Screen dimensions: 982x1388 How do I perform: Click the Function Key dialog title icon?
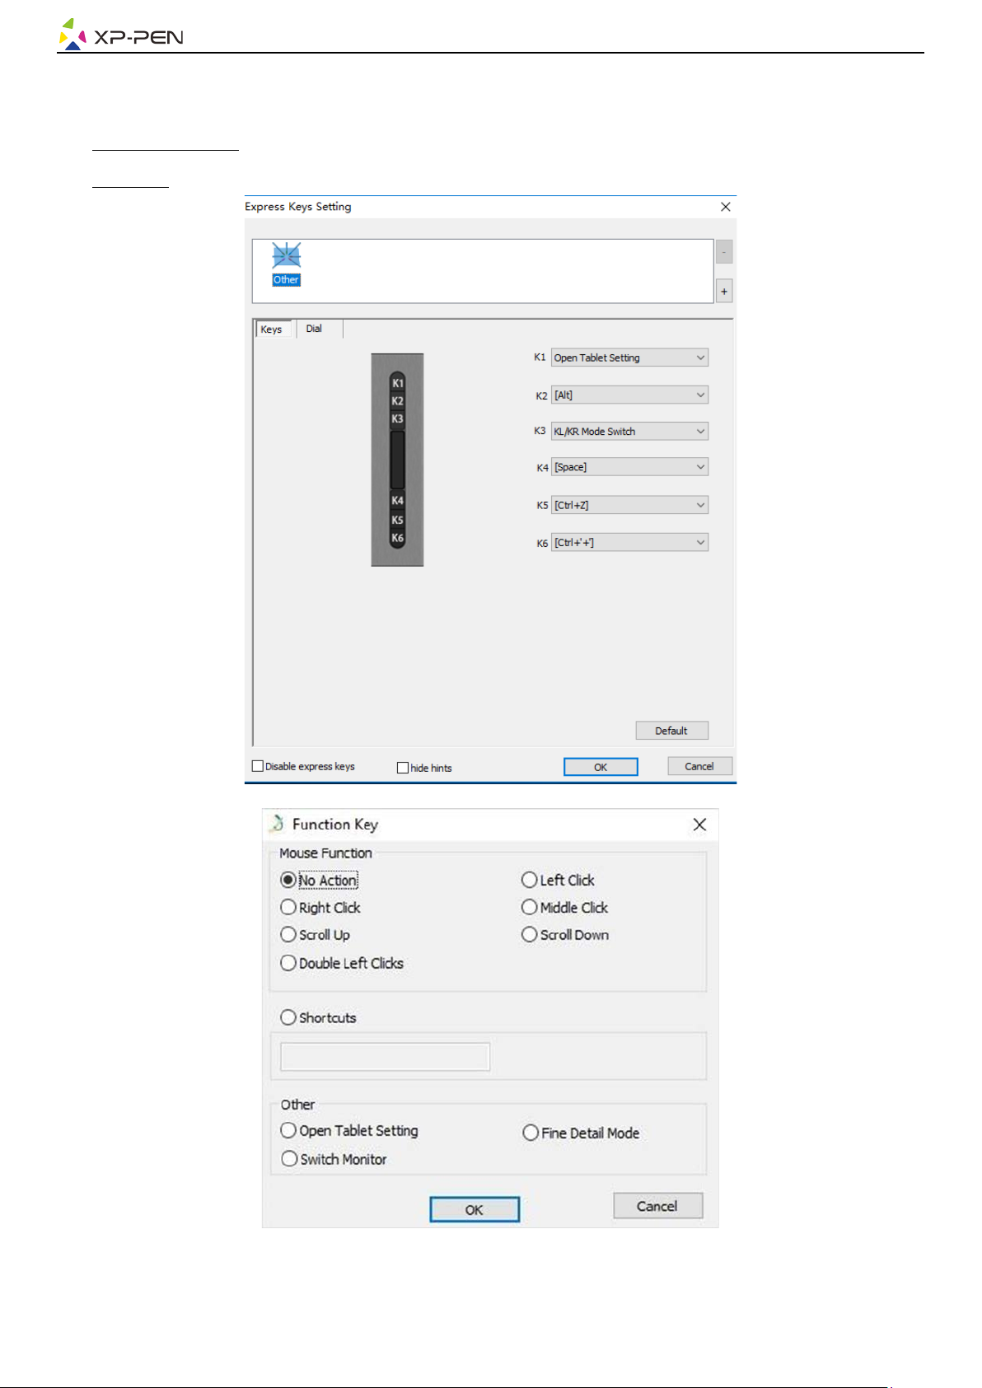(x=277, y=824)
